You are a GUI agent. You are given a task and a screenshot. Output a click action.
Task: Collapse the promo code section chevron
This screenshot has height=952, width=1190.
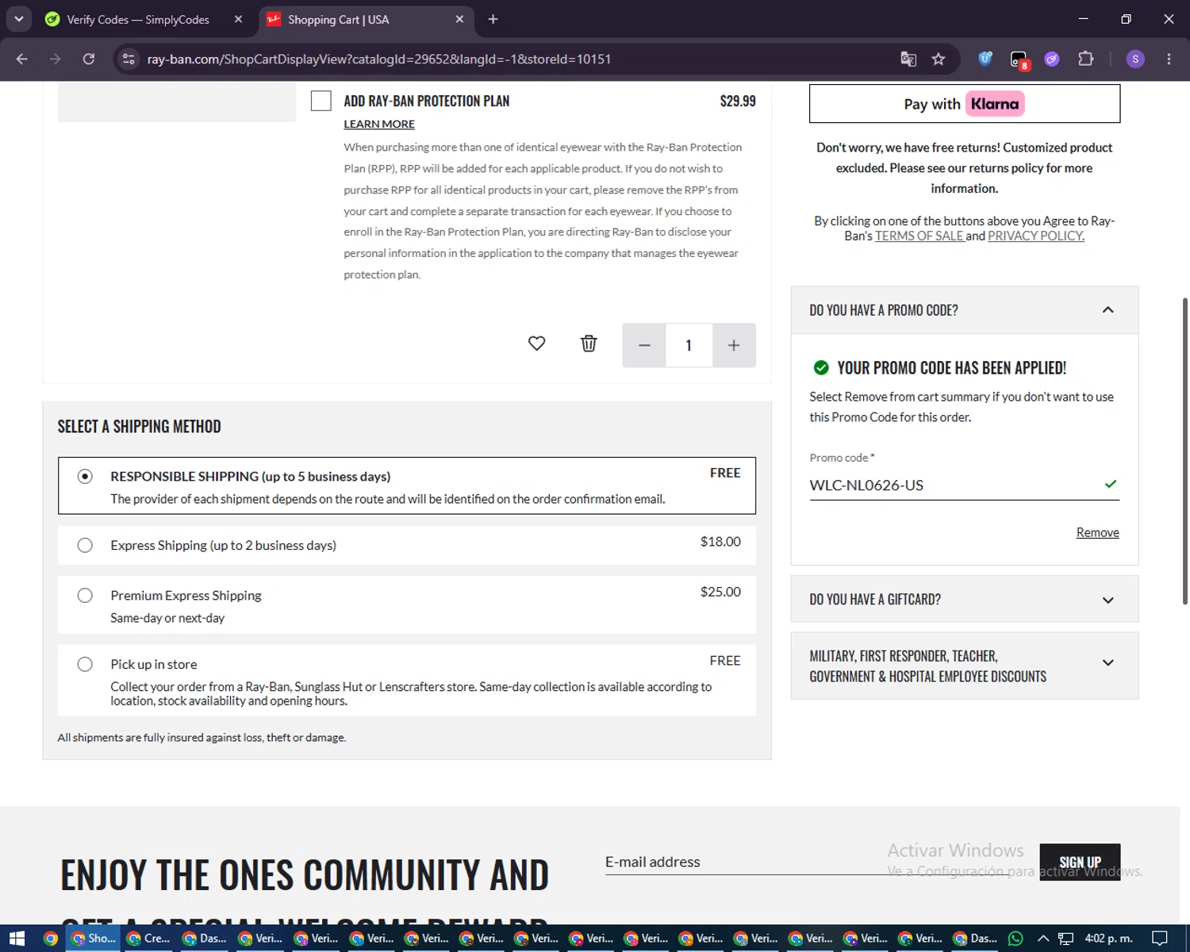pyautogui.click(x=1108, y=310)
